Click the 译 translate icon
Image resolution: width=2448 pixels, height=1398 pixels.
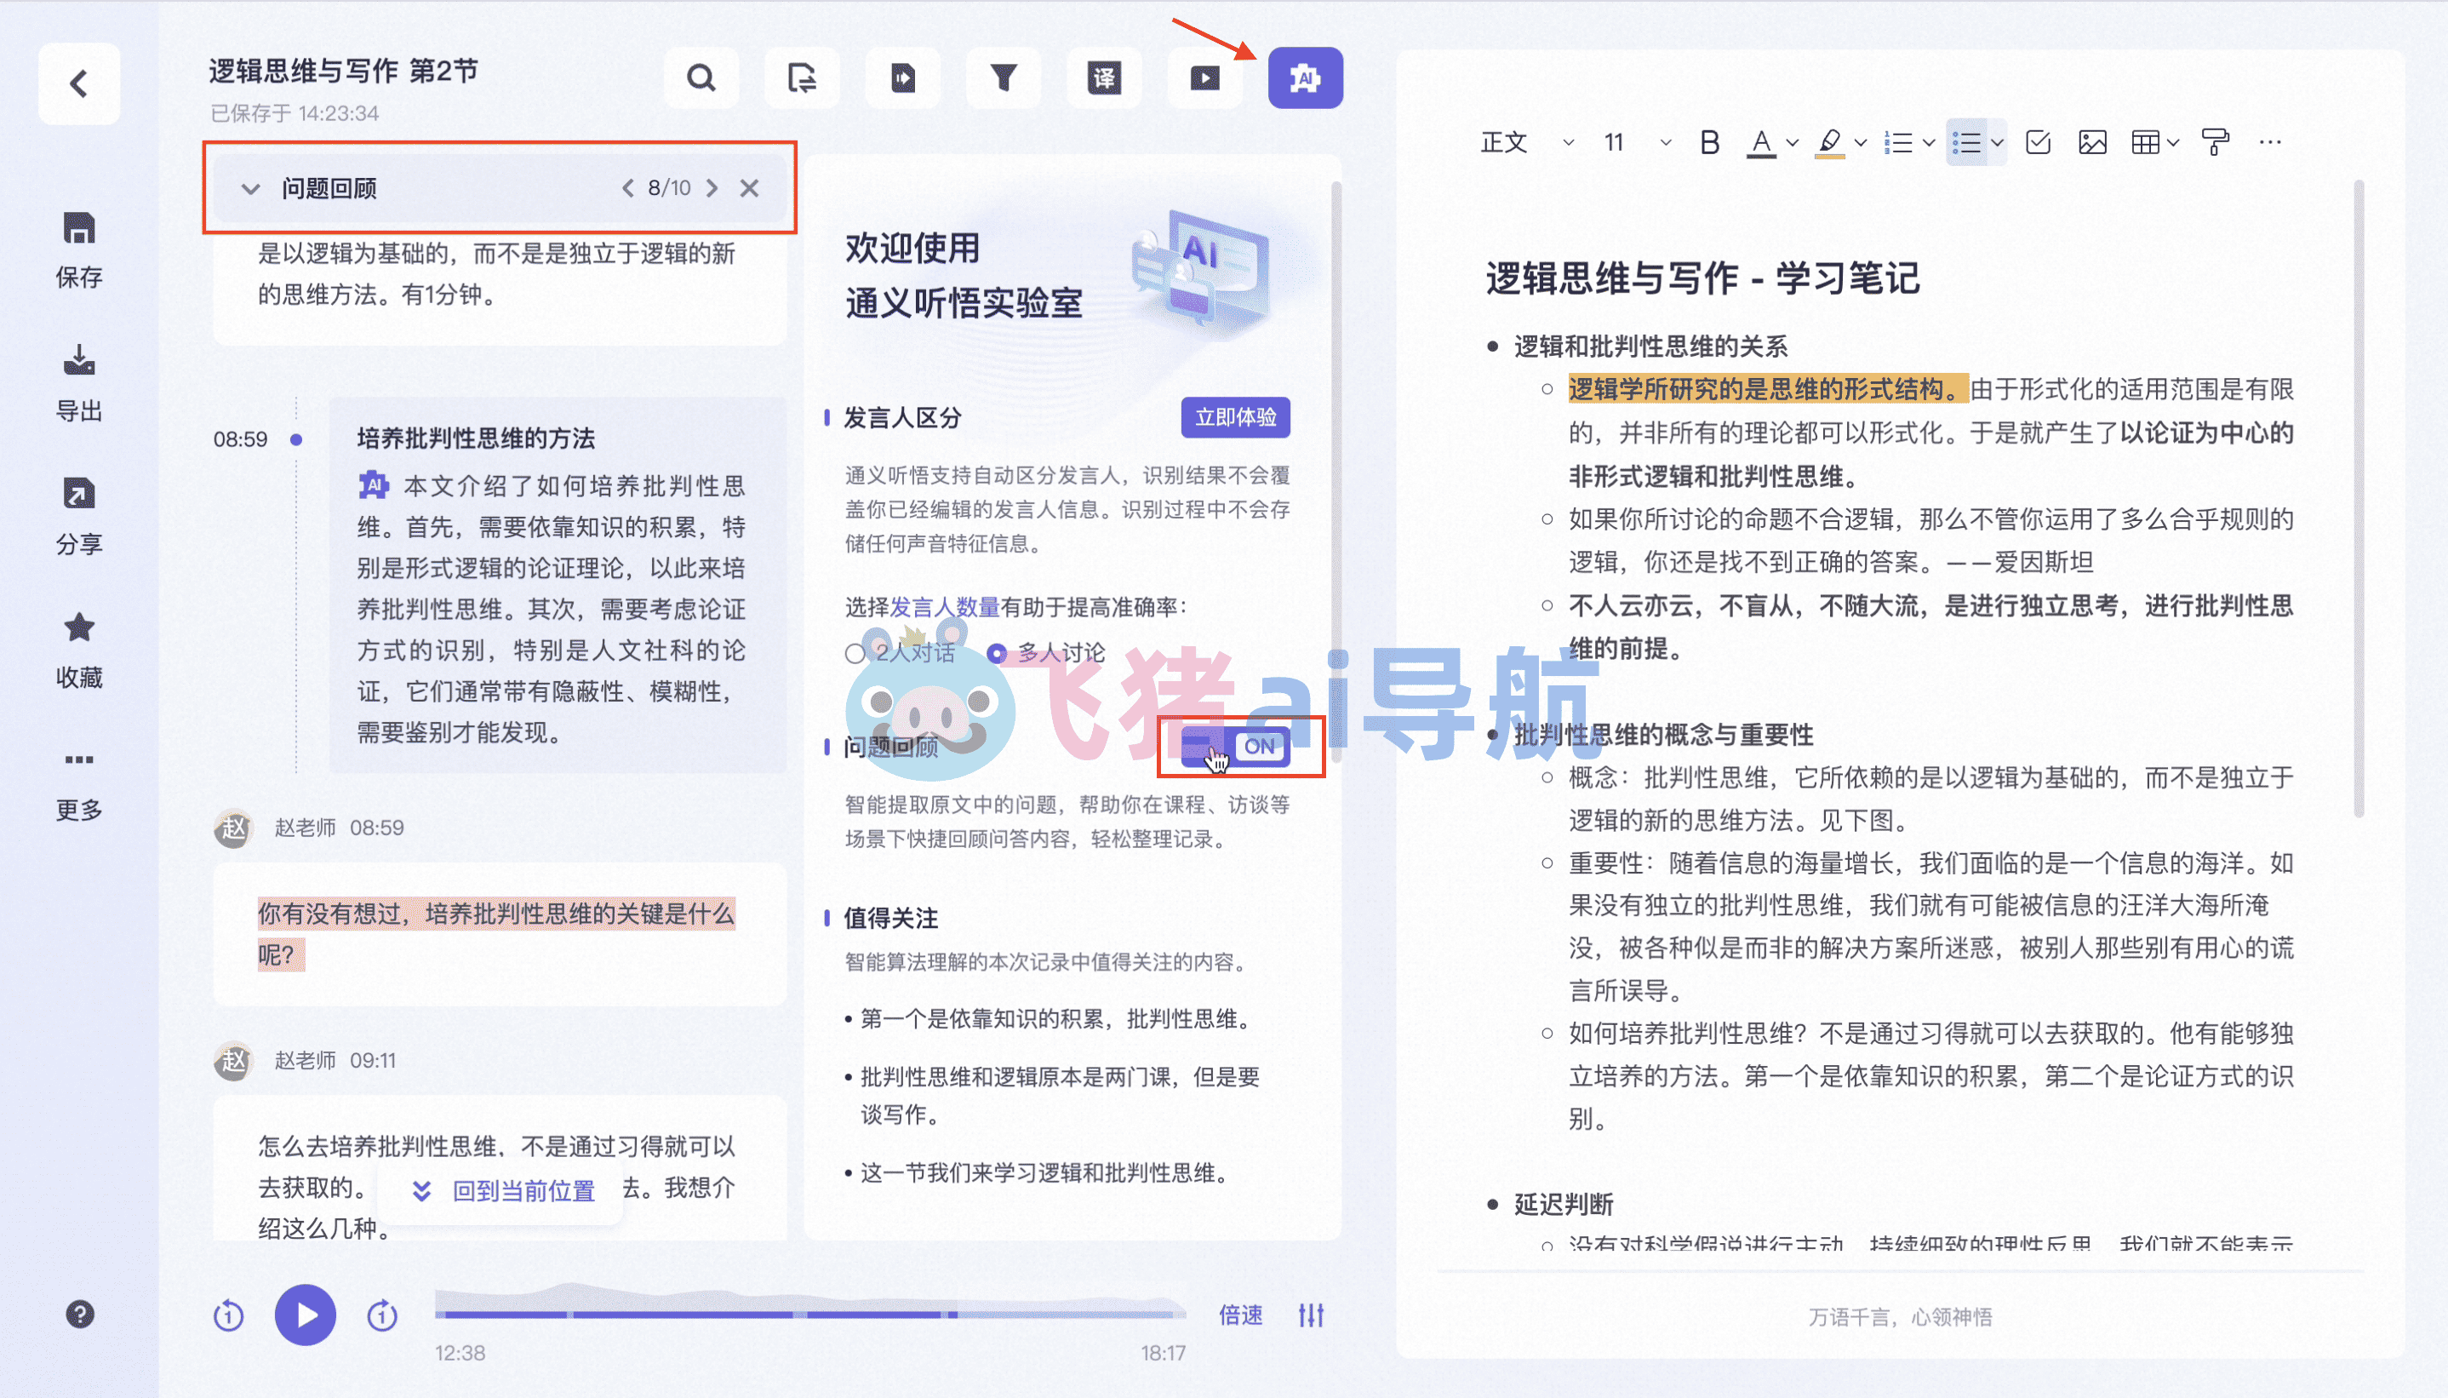pos(1104,77)
